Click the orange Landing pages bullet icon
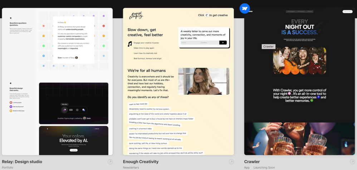The image size is (357, 170). click(11, 103)
